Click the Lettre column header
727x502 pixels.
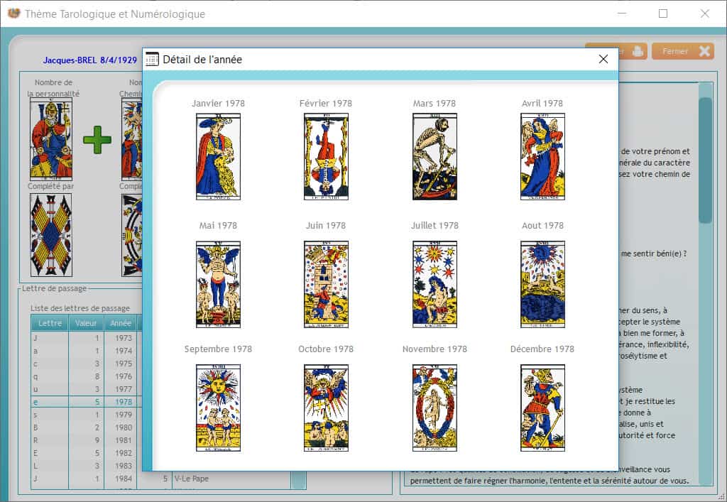[x=50, y=323]
